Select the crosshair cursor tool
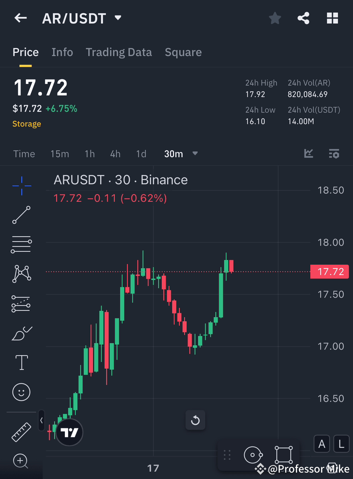353x479 pixels. [21, 186]
